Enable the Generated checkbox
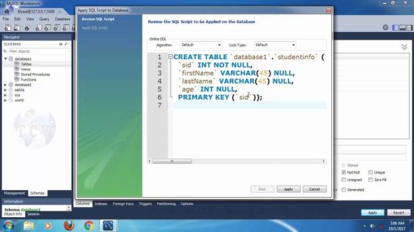 pos(343,189)
